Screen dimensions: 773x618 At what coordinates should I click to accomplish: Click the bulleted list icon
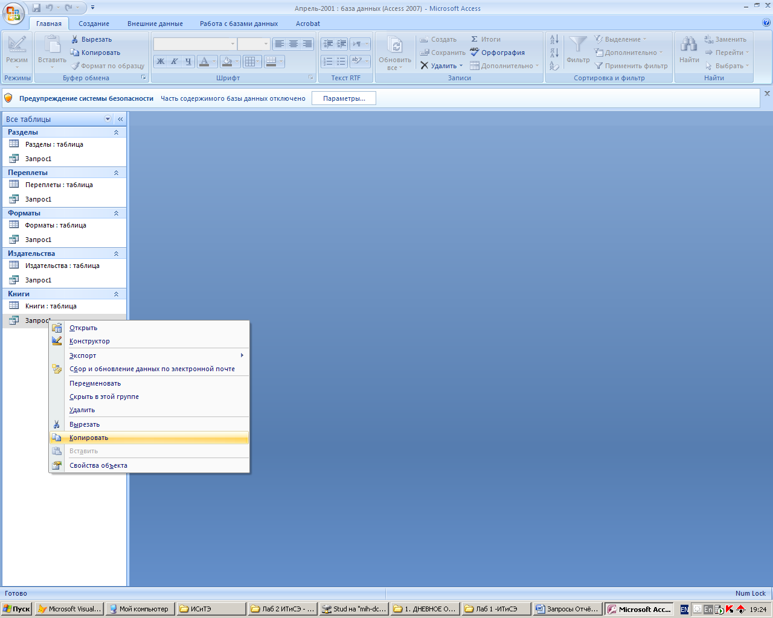342,61
